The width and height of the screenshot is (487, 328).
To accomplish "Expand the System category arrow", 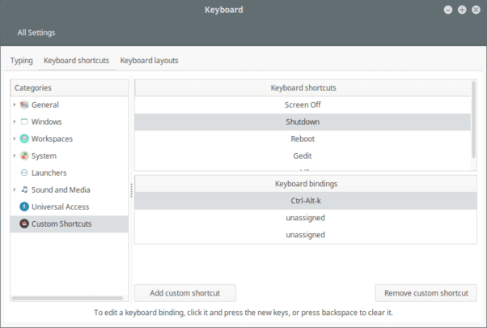I will (15, 155).
